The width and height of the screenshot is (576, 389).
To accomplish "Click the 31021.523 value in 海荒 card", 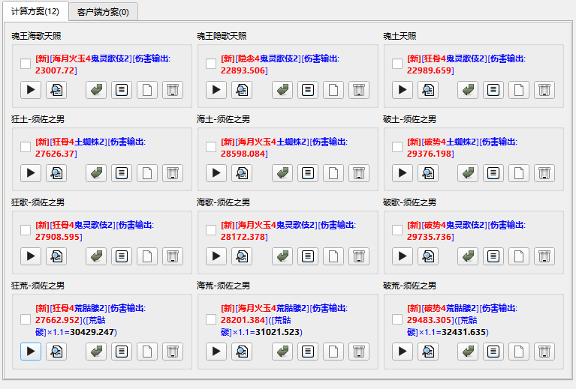I will [277, 332].
